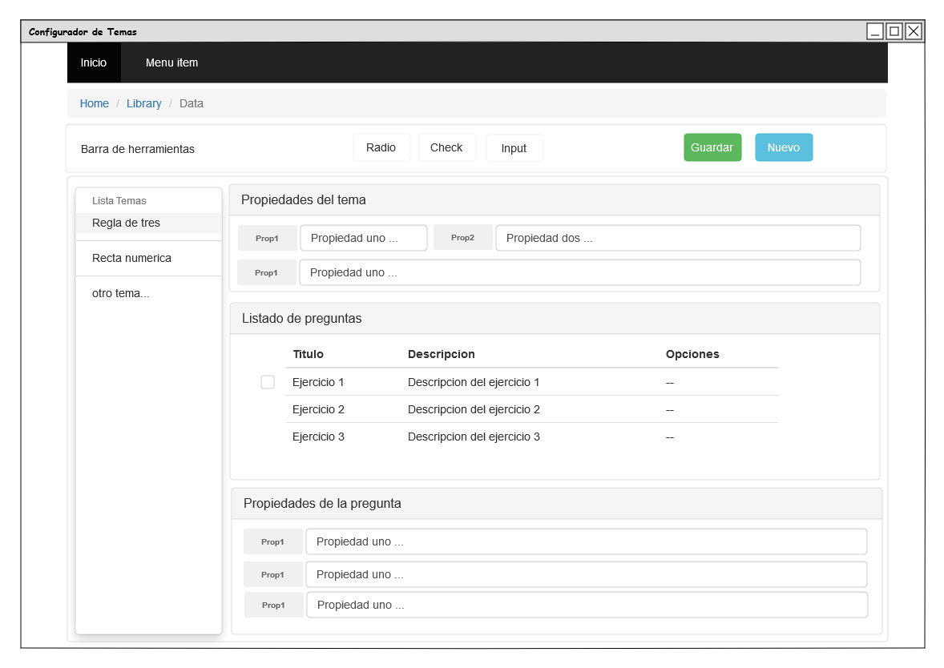Click the 'Propiedad dos ...' input field
Screen dimensions: 944x668
(x=678, y=238)
